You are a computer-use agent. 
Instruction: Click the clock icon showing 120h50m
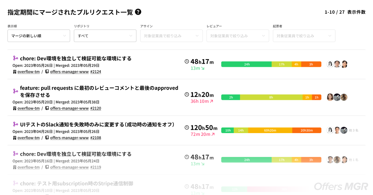click(x=186, y=127)
